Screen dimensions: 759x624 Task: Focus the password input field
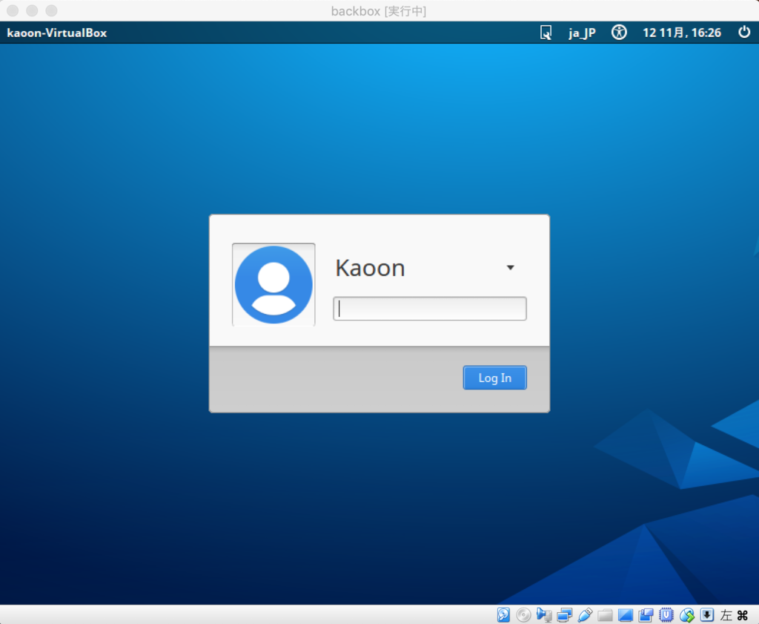[x=430, y=309]
